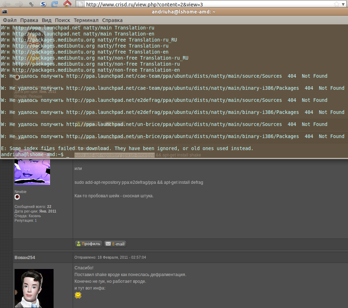
Task: Click the address bar URL field
Action: [206, 5]
